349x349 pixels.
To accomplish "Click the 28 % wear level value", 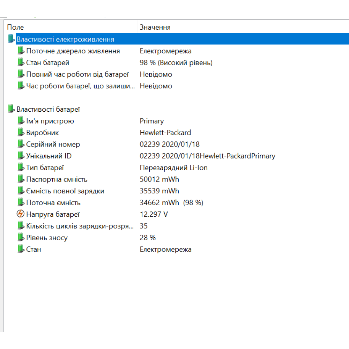I will (x=148, y=238).
